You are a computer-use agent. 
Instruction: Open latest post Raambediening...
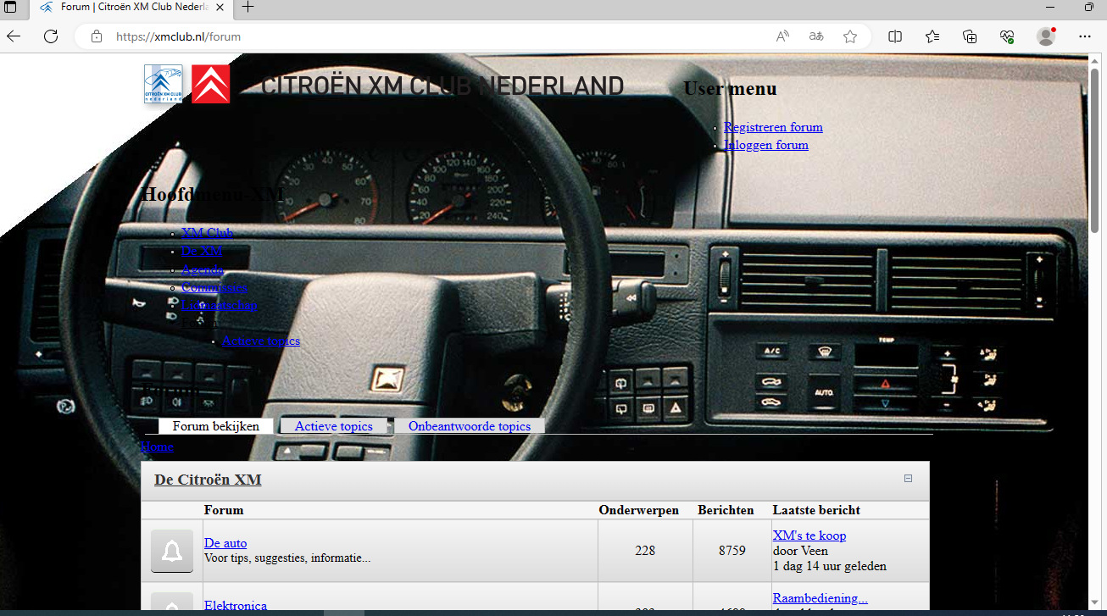[821, 598]
